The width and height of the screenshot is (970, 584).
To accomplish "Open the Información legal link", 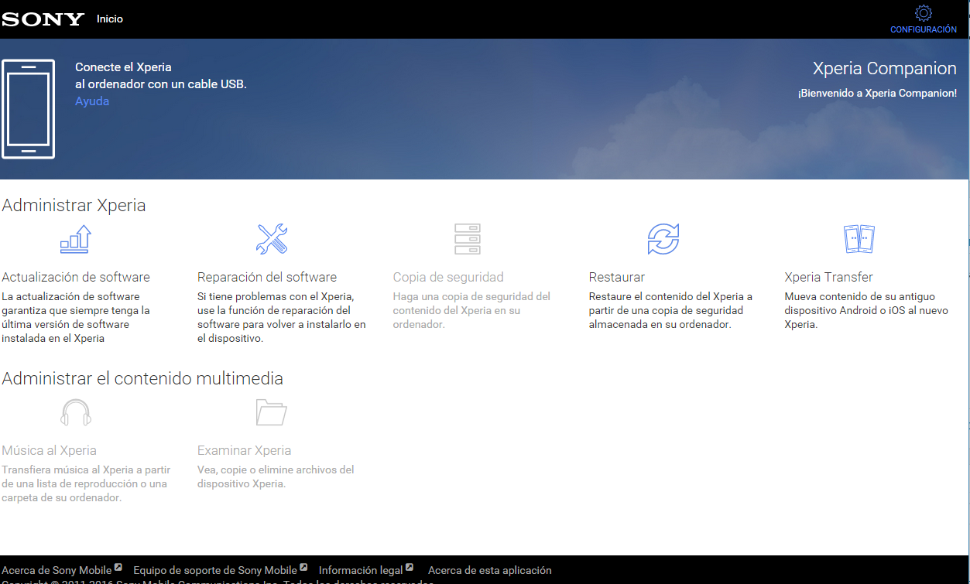I will [361, 570].
